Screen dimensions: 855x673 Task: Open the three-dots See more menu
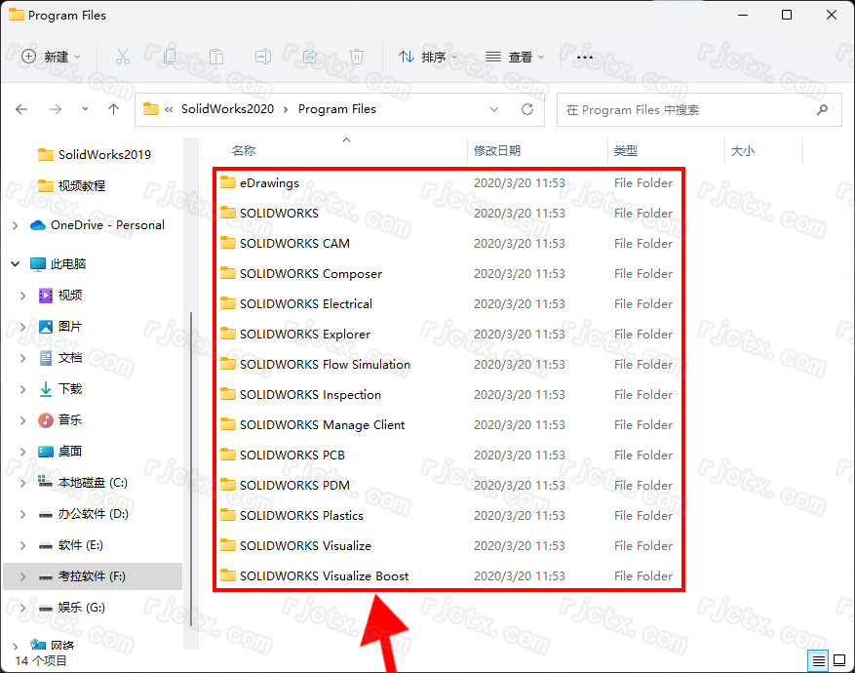point(585,58)
